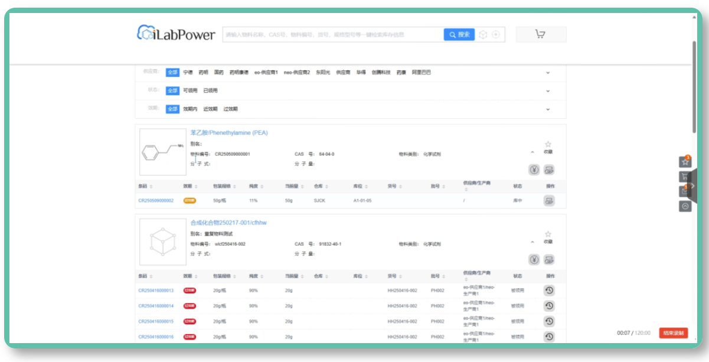Filter suppliers by 药明康德
Screen dimensions: 709x362
[x=239, y=72]
